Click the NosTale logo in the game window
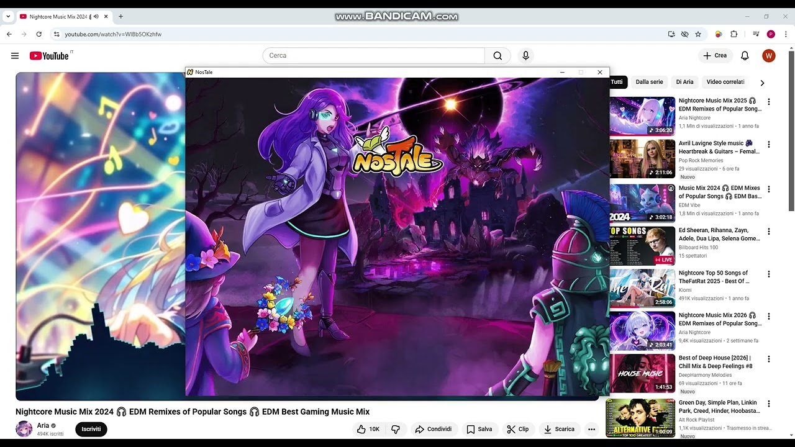The image size is (795, 447). [397, 153]
